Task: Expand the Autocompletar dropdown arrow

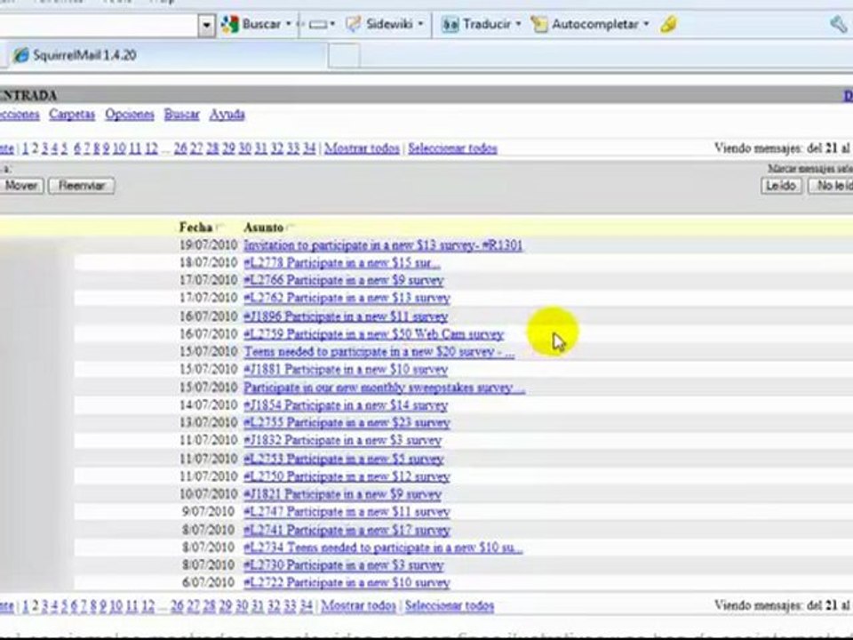Action: pos(646,24)
